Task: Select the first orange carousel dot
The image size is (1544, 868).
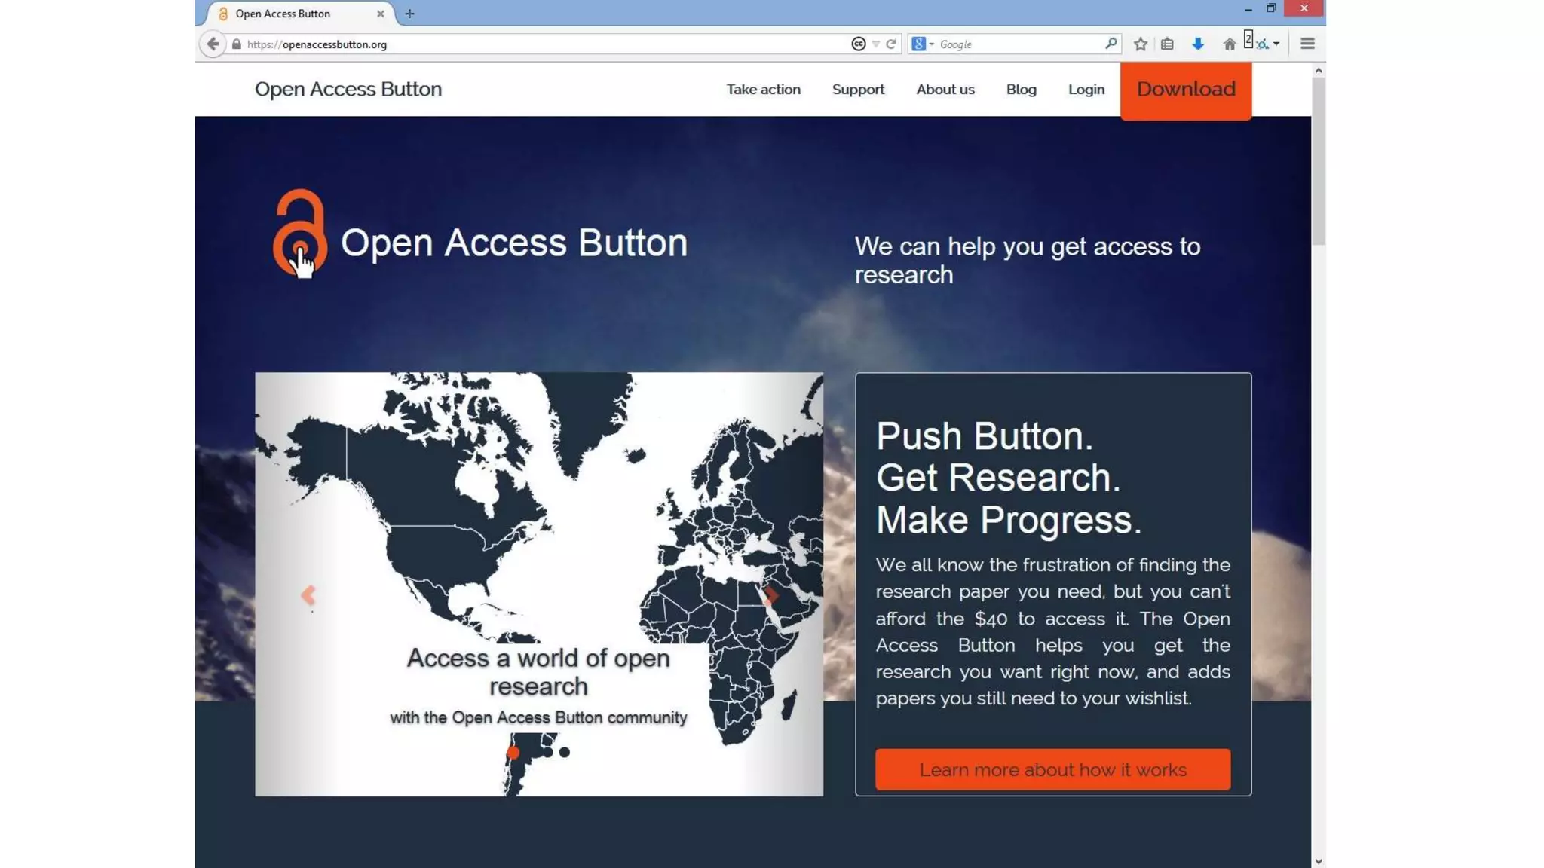Action: [x=513, y=752]
